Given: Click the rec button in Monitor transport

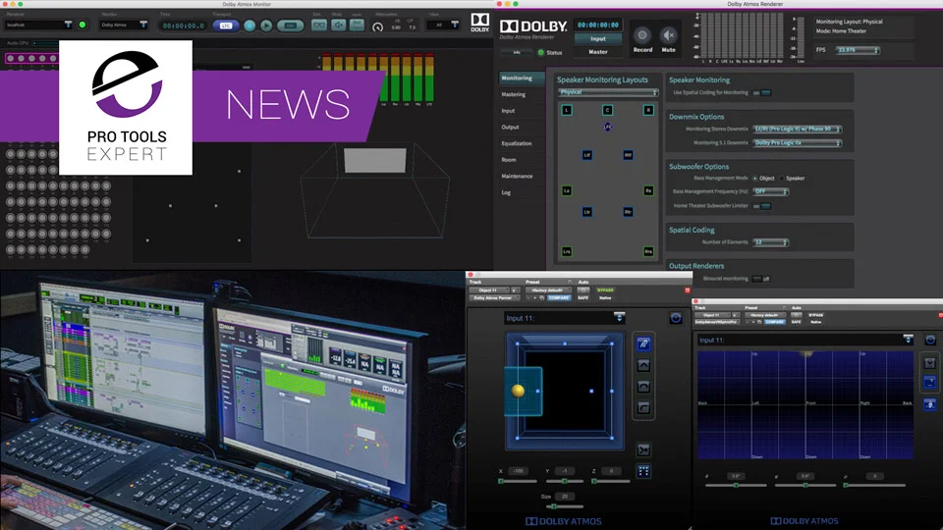Looking at the screenshot, I should pos(291,26).
